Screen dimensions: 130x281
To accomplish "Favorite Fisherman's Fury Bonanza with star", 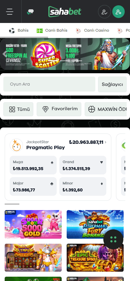I will point(119,216).
